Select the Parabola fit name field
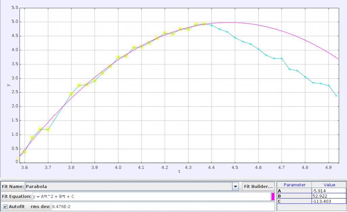347x212 pixels. pyautogui.click(x=128, y=186)
